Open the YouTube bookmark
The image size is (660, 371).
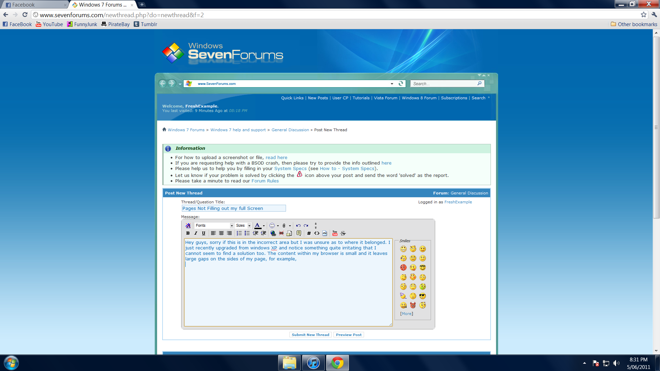pos(49,24)
